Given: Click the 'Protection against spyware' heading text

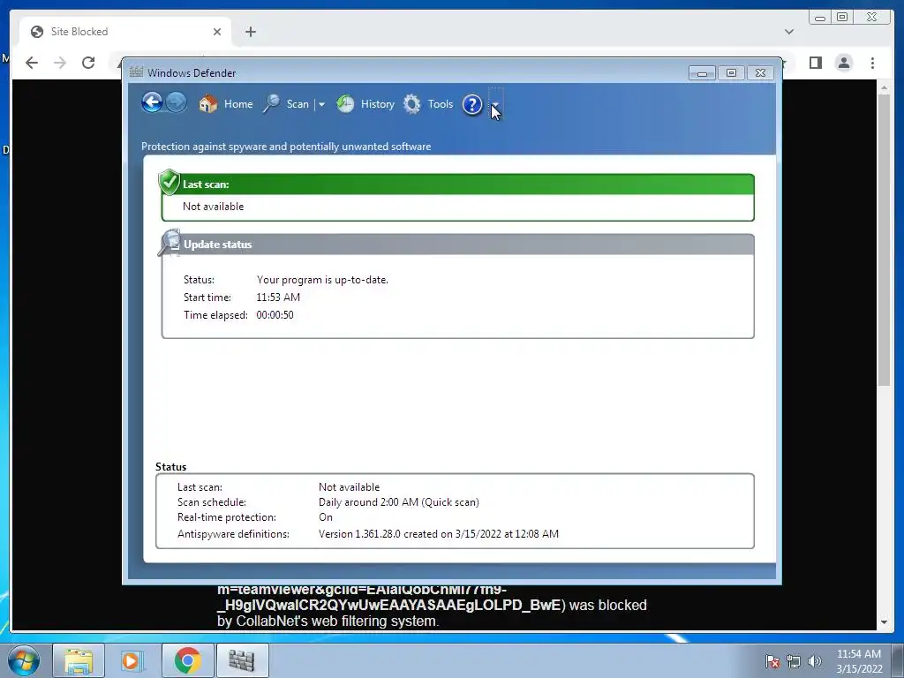Looking at the screenshot, I should [286, 147].
